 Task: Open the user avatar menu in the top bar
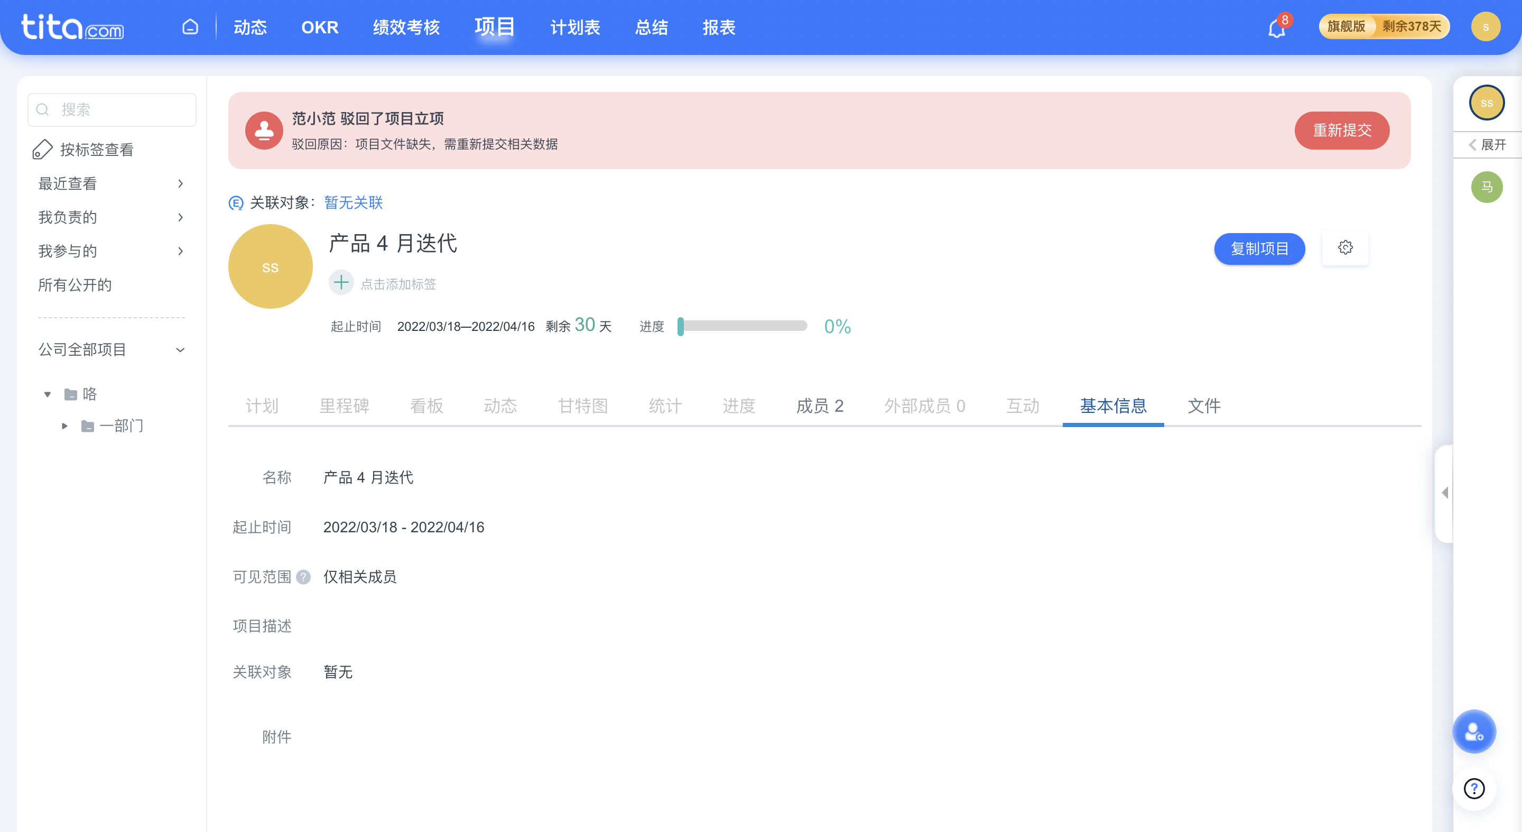tap(1486, 27)
